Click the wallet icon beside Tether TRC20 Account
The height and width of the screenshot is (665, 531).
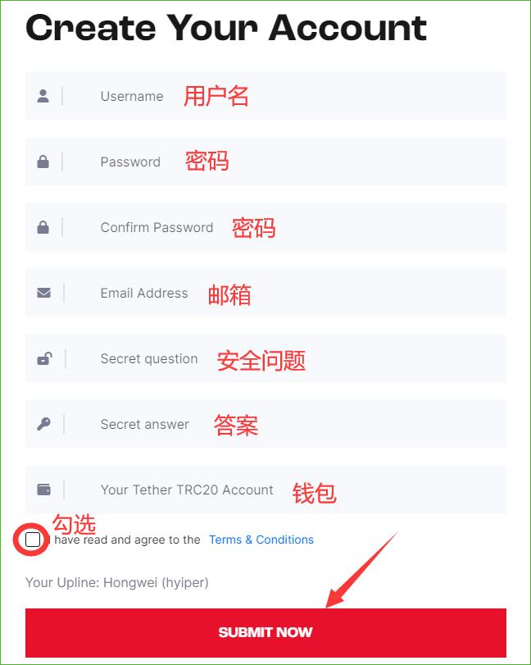pos(43,490)
